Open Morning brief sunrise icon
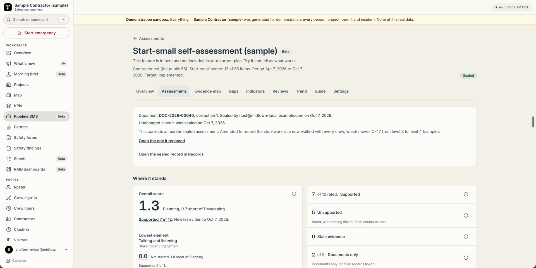The height and width of the screenshot is (268, 536). tap(9, 74)
